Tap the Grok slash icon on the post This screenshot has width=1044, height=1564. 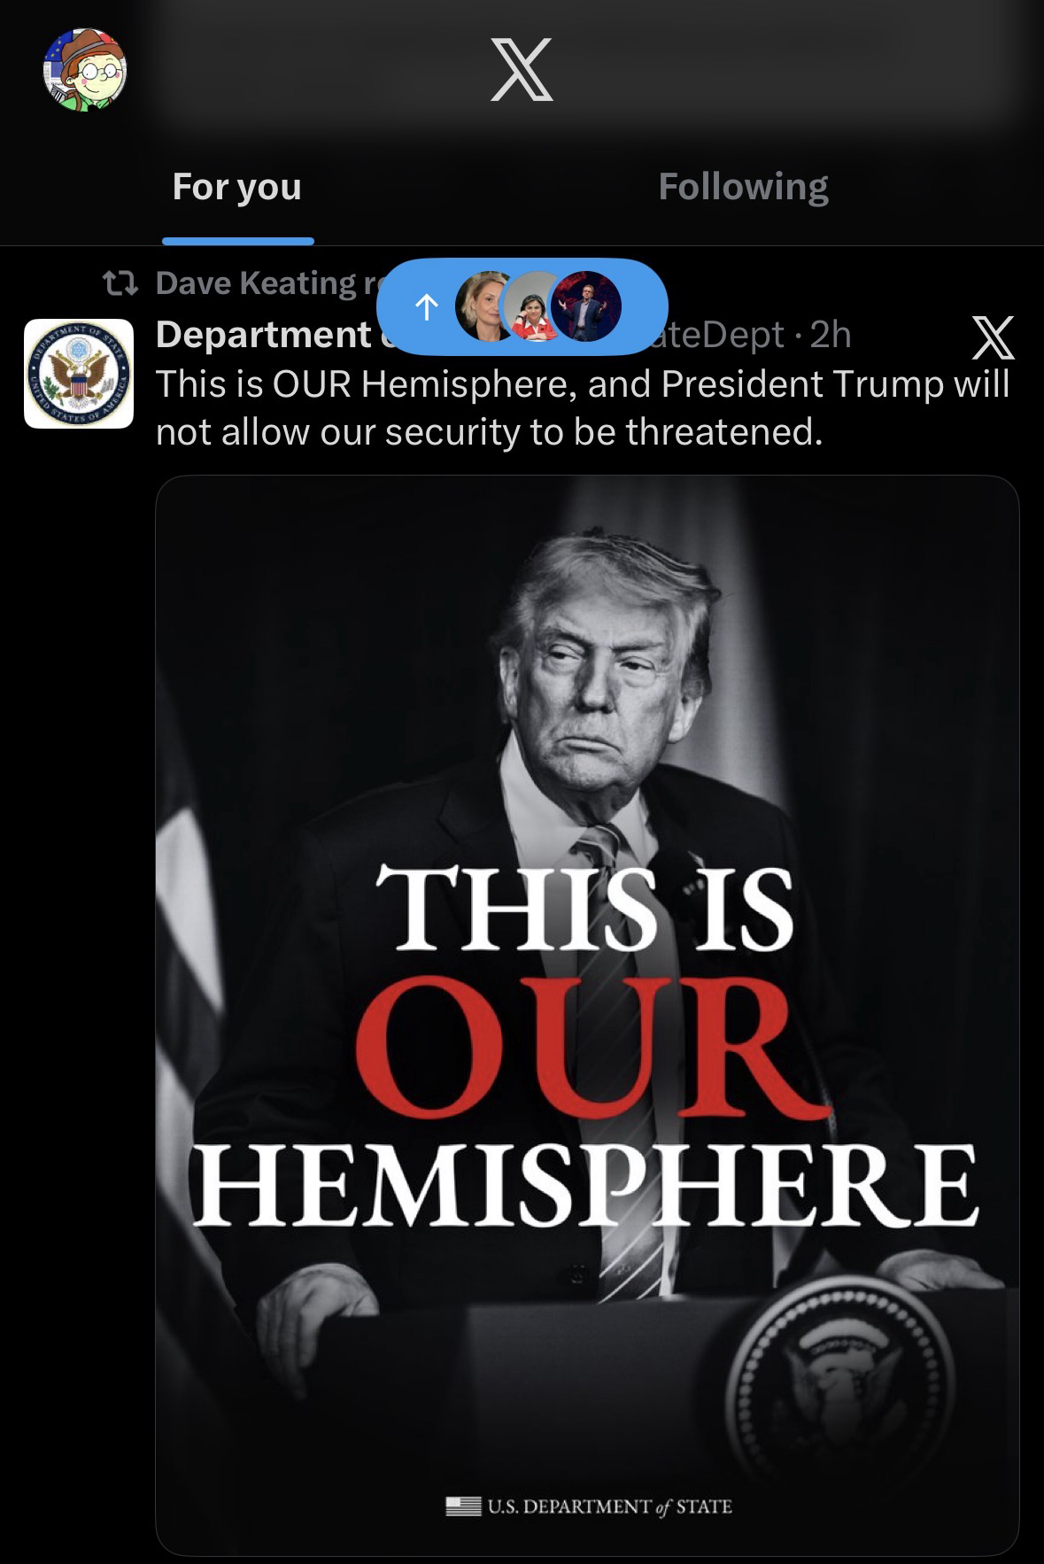994,337
